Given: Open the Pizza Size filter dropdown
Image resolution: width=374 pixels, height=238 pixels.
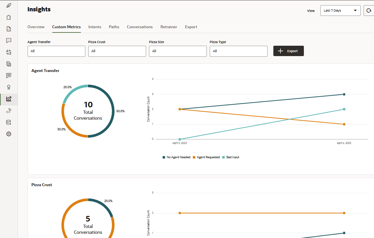Looking at the screenshot, I should pos(178,51).
